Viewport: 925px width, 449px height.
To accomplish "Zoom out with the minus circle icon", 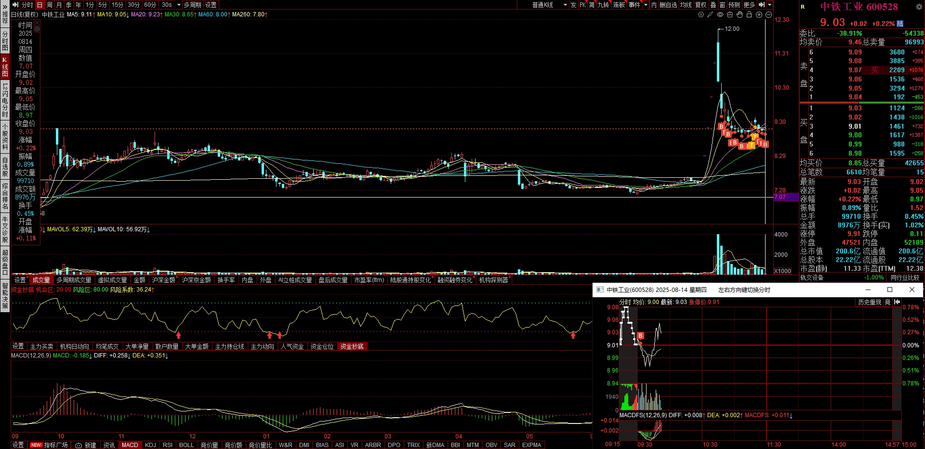I will [769, 15].
